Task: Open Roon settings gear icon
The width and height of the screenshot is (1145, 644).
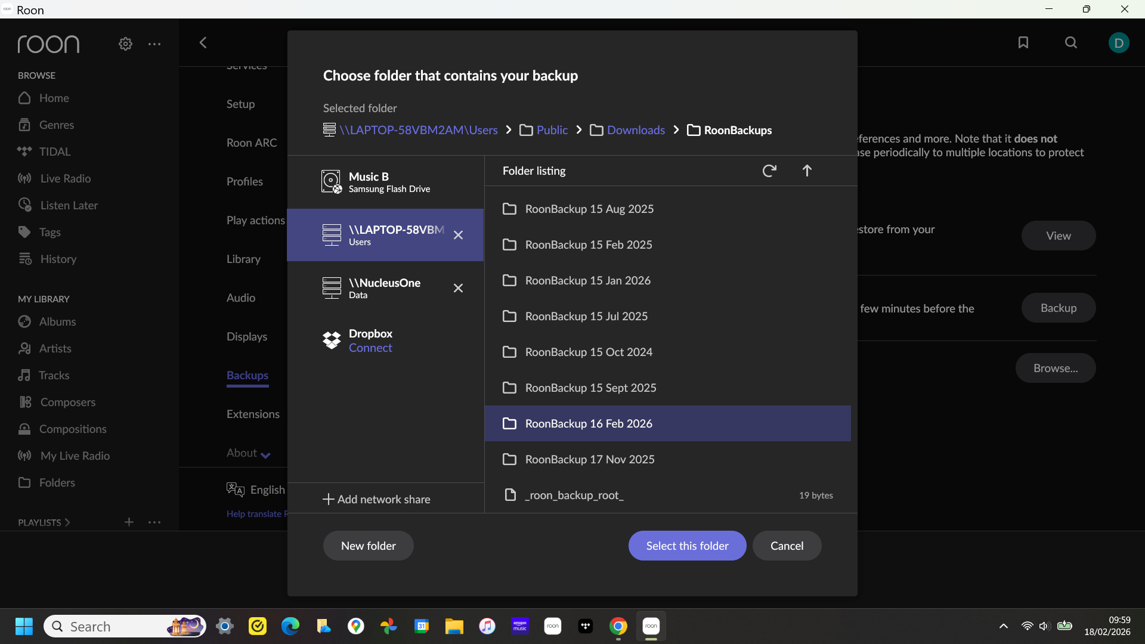Action: tap(125, 44)
